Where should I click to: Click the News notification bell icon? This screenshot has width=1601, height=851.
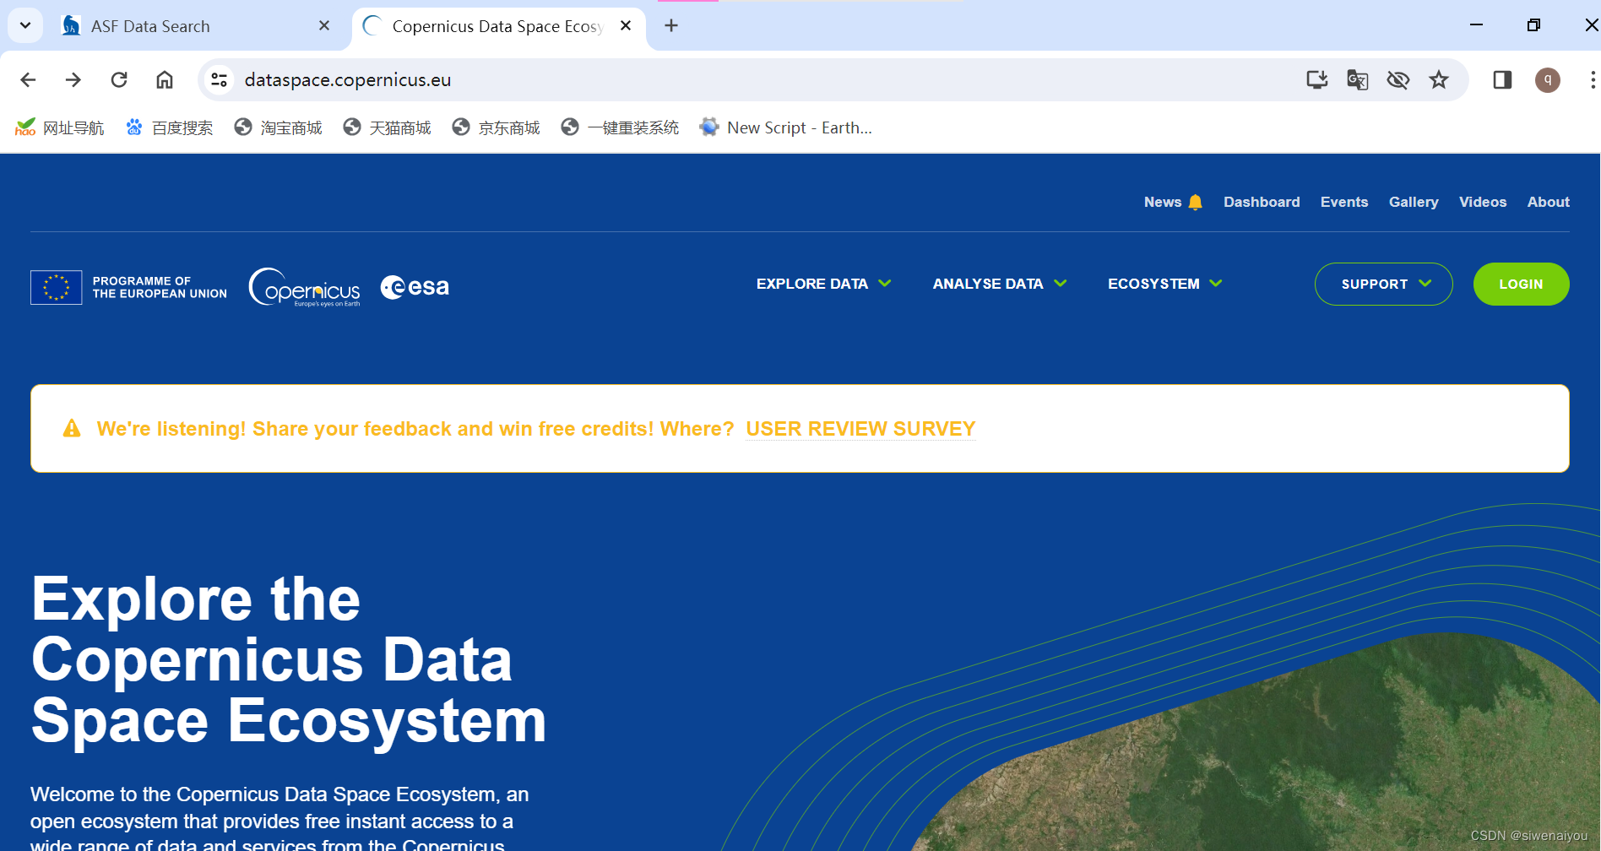click(x=1195, y=202)
